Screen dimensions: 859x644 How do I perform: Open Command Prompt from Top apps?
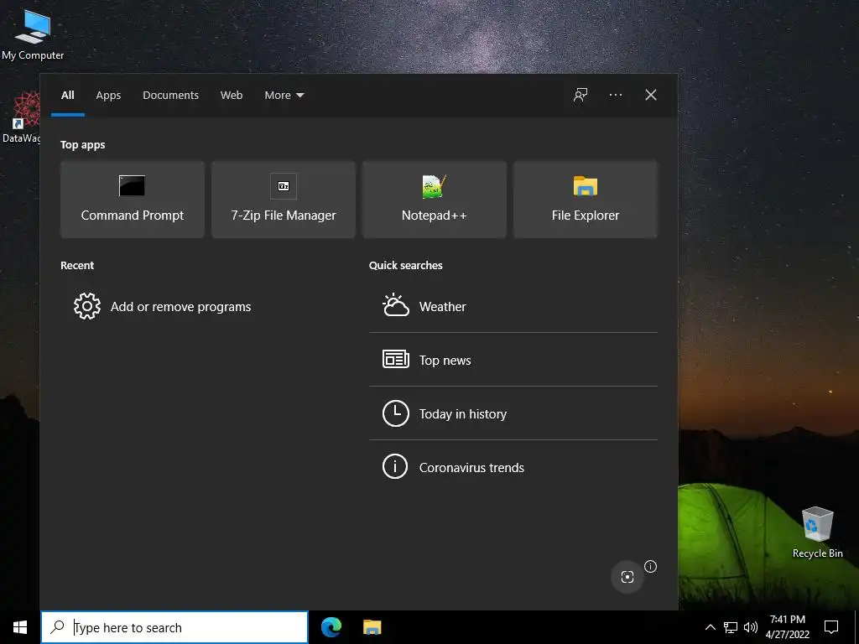pyautogui.click(x=132, y=200)
